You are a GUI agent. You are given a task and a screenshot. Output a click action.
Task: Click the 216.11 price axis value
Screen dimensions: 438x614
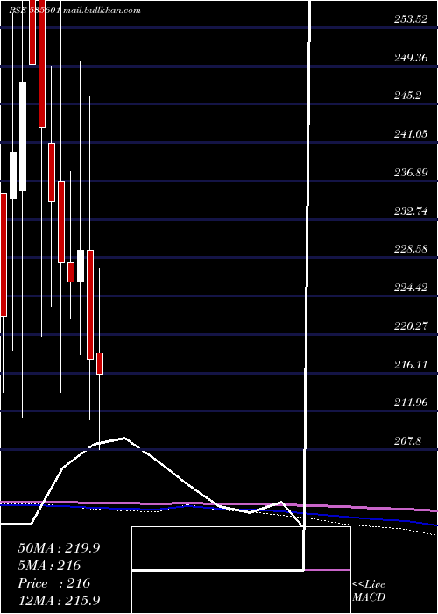tap(411, 365)
